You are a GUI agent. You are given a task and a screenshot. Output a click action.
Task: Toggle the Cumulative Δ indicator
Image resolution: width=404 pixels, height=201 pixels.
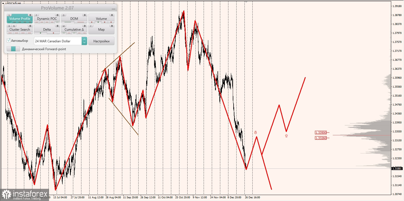74,29
